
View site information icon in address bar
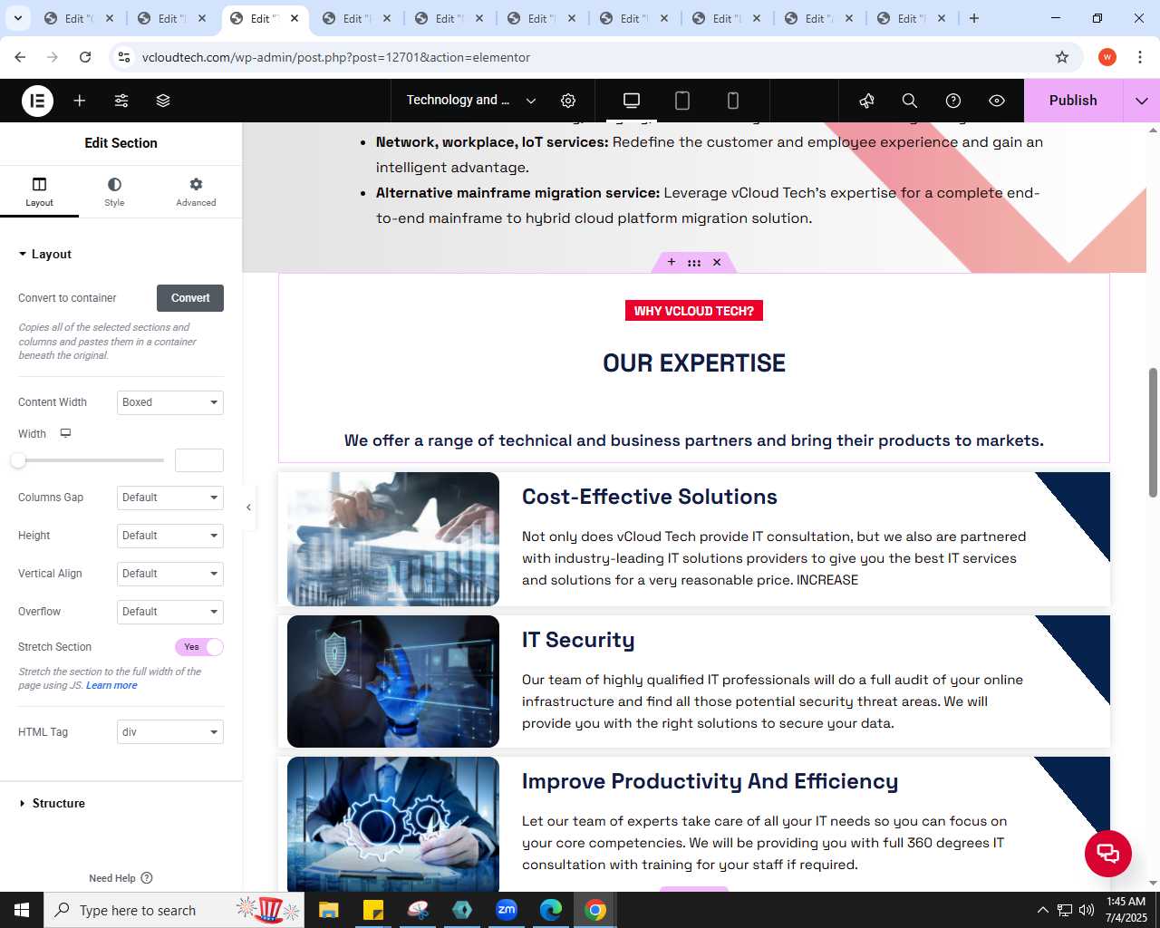(x=125, y=57)
